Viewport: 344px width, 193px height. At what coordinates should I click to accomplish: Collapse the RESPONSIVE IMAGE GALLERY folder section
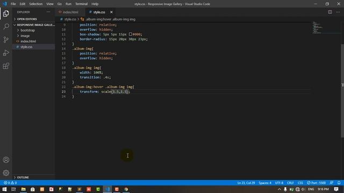coord(33,25)
